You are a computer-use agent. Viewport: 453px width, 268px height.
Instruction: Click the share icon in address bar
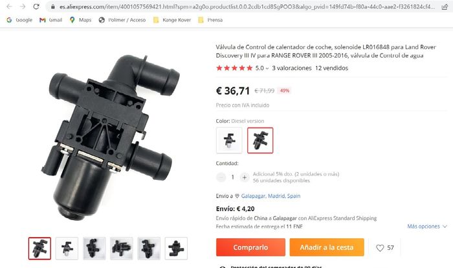pyautogui.click(x=445, y=6)
